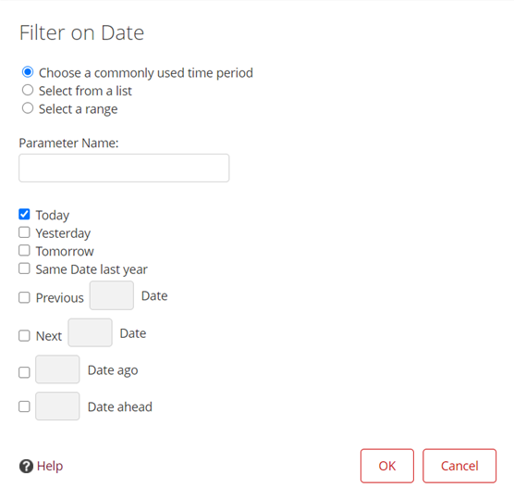Select 'Choose a commonly used time period'
514x500 pixels.
coord(28,72)
